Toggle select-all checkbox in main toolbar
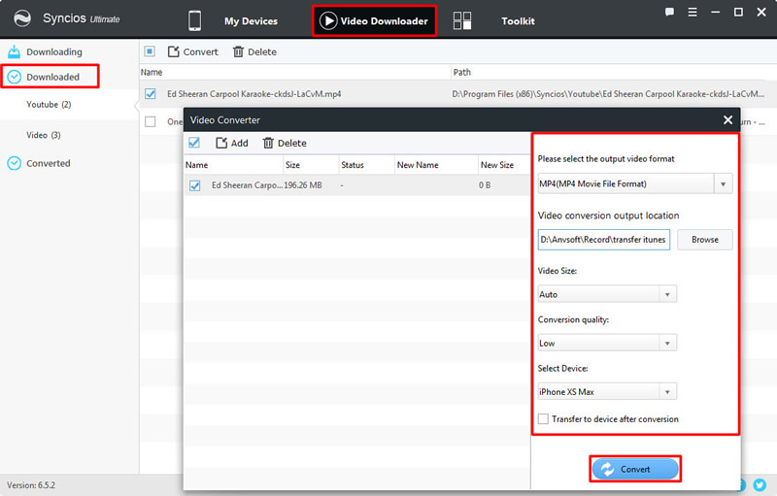This screenshot has height=496, width=777. (x=150, y=51)
